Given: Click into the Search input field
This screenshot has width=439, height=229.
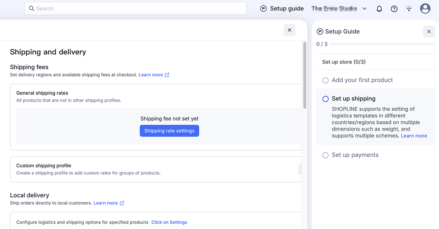Looking at the screenshot, I should tap(136, 9).
